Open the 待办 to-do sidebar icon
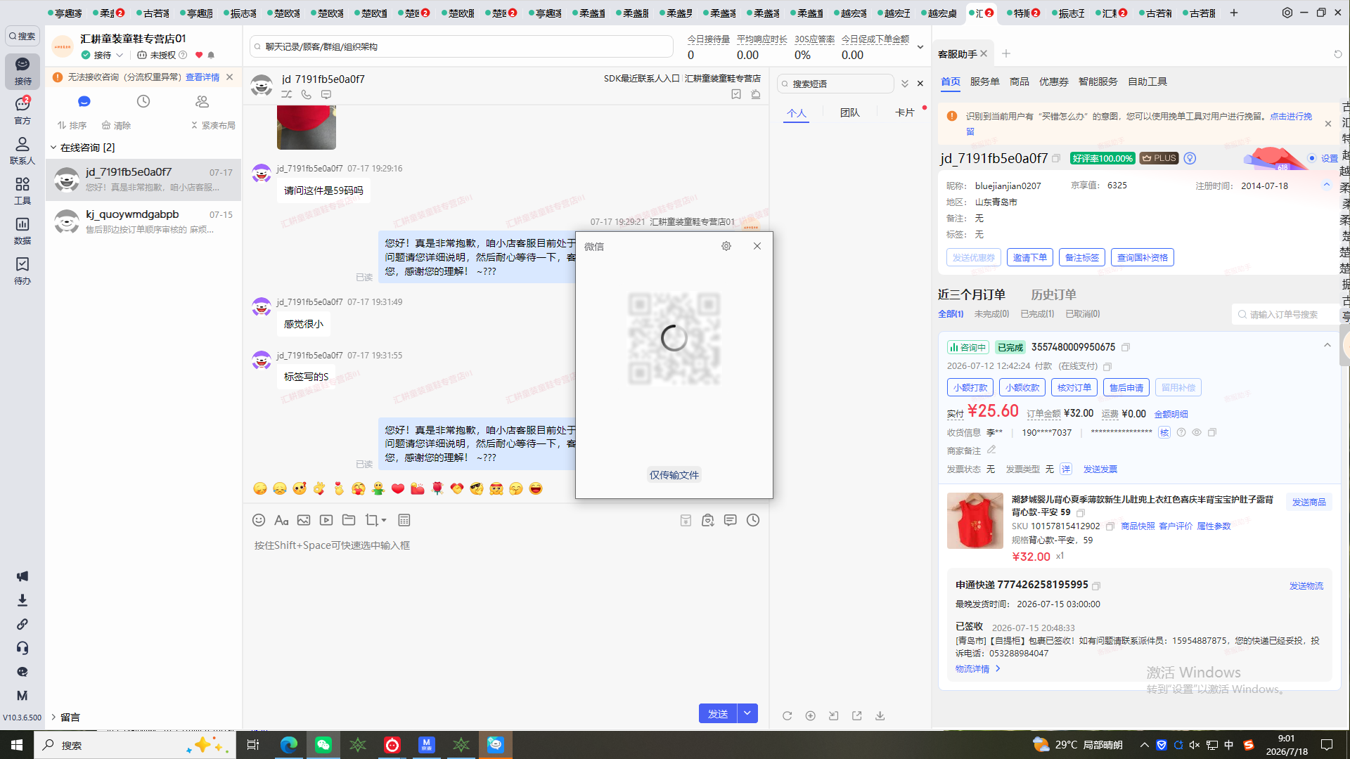This screenshot has width=1350, height=759. 22,271
